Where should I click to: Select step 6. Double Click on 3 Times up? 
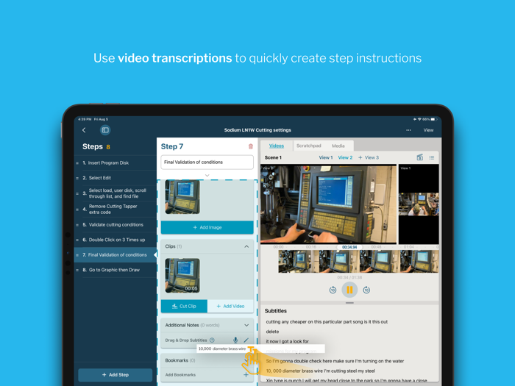point(115,240)
